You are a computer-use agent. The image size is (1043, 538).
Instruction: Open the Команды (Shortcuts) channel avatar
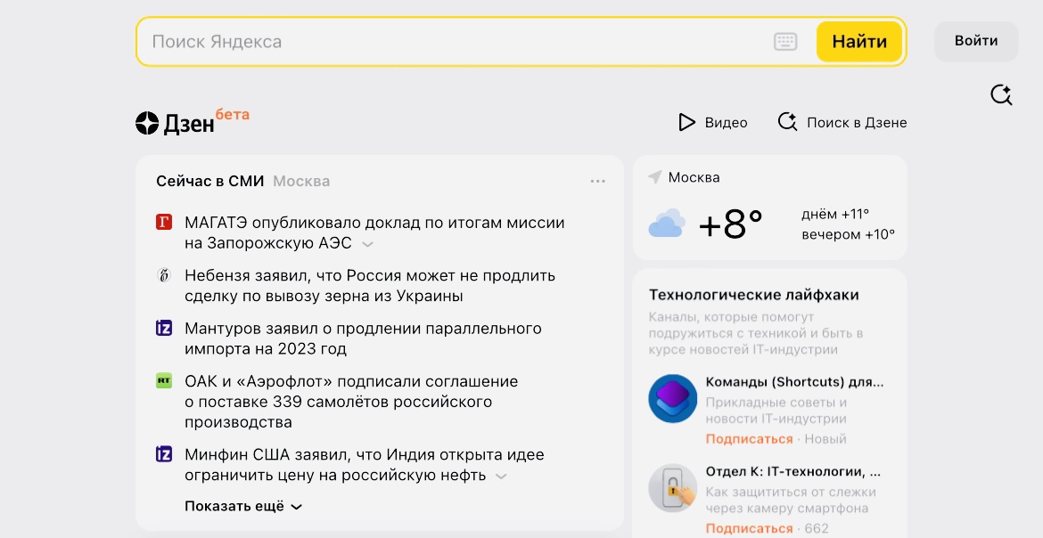point(672,398)
